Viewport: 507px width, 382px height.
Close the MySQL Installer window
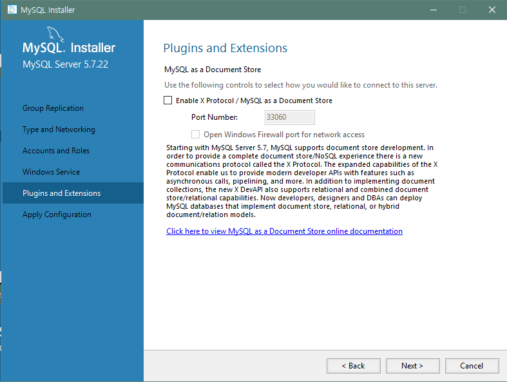492,10
